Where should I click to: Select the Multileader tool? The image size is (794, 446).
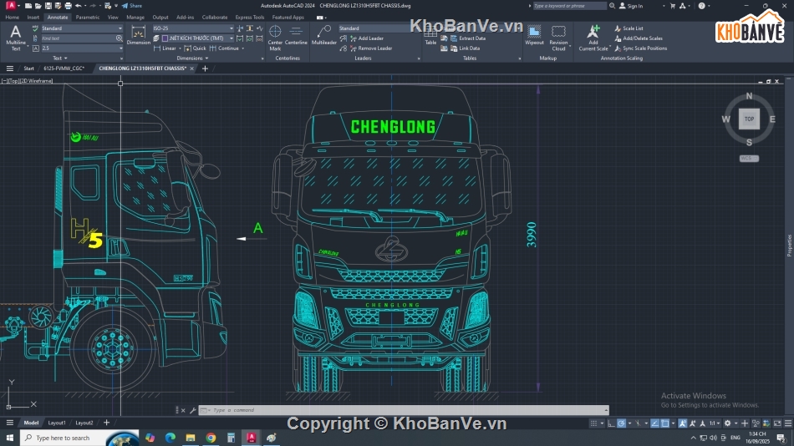pos(324,37)
